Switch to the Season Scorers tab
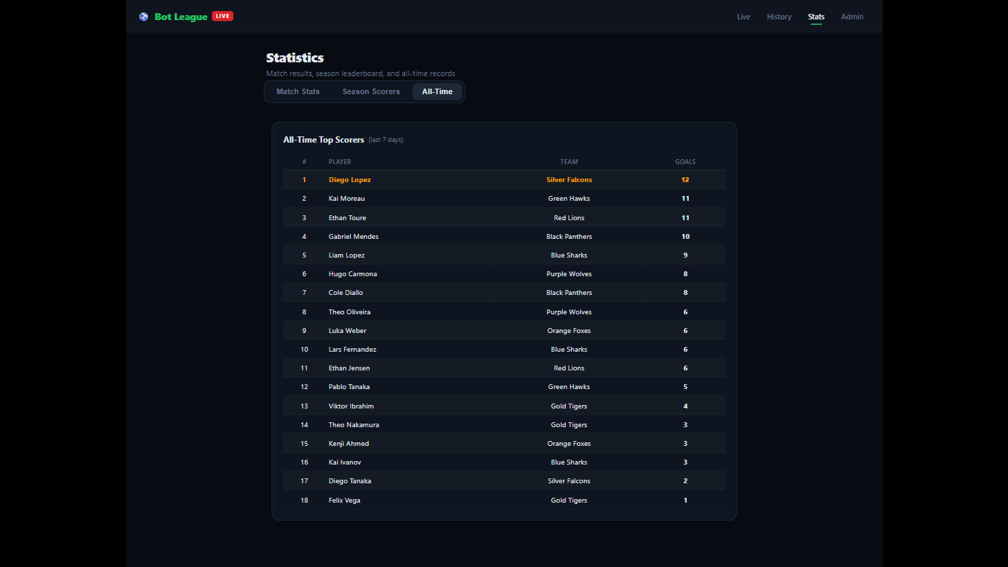 pyautogui.click(x=371, y=91)
